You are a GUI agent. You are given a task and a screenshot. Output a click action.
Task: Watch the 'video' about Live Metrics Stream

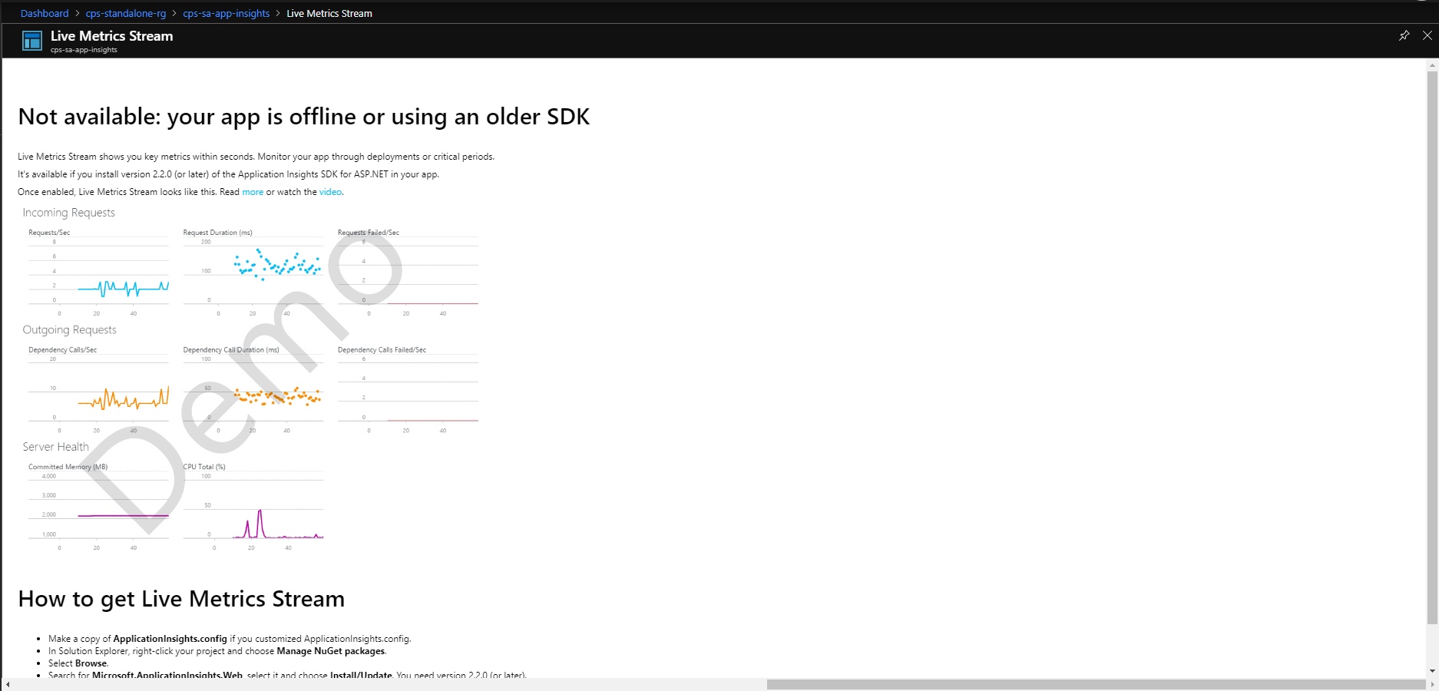point(329,191)
